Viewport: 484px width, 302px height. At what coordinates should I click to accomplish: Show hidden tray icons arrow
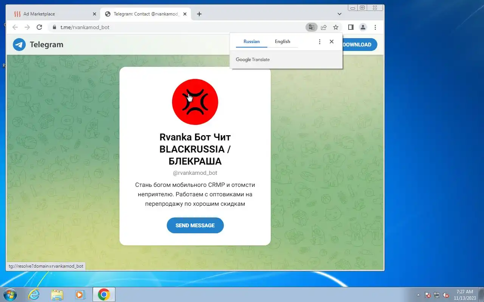pos(418,295)
